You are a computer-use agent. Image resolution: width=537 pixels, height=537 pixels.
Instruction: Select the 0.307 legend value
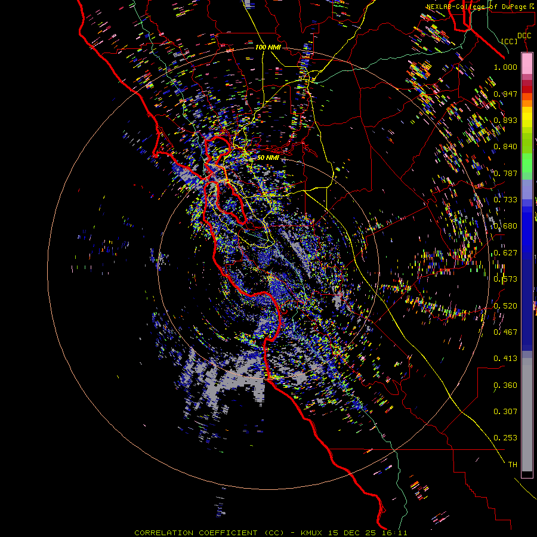[x=505, y=412]
